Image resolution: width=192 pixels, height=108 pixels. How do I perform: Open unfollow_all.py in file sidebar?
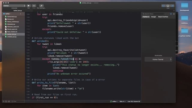tap(12, 37)
